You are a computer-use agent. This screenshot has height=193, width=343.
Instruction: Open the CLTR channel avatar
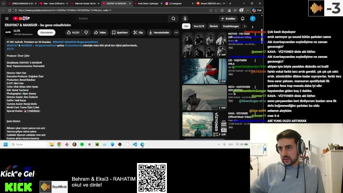[8, 32]
